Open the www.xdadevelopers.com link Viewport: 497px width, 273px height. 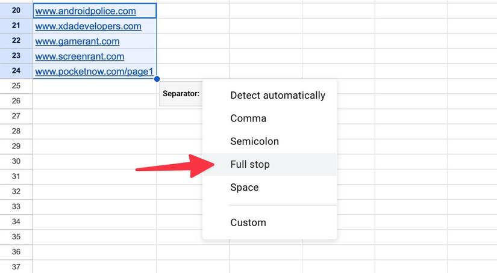point(88,26)
